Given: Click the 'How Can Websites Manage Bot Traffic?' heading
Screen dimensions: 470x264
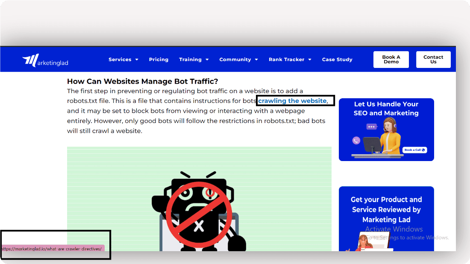Looking at the screenshot, I should tap(142, 81).
